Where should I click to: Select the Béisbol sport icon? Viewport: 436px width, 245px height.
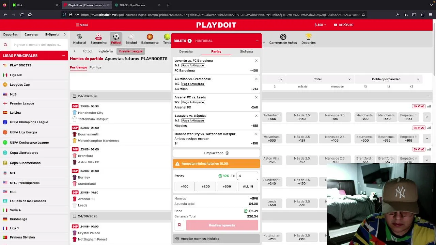(x=131, y=39)
